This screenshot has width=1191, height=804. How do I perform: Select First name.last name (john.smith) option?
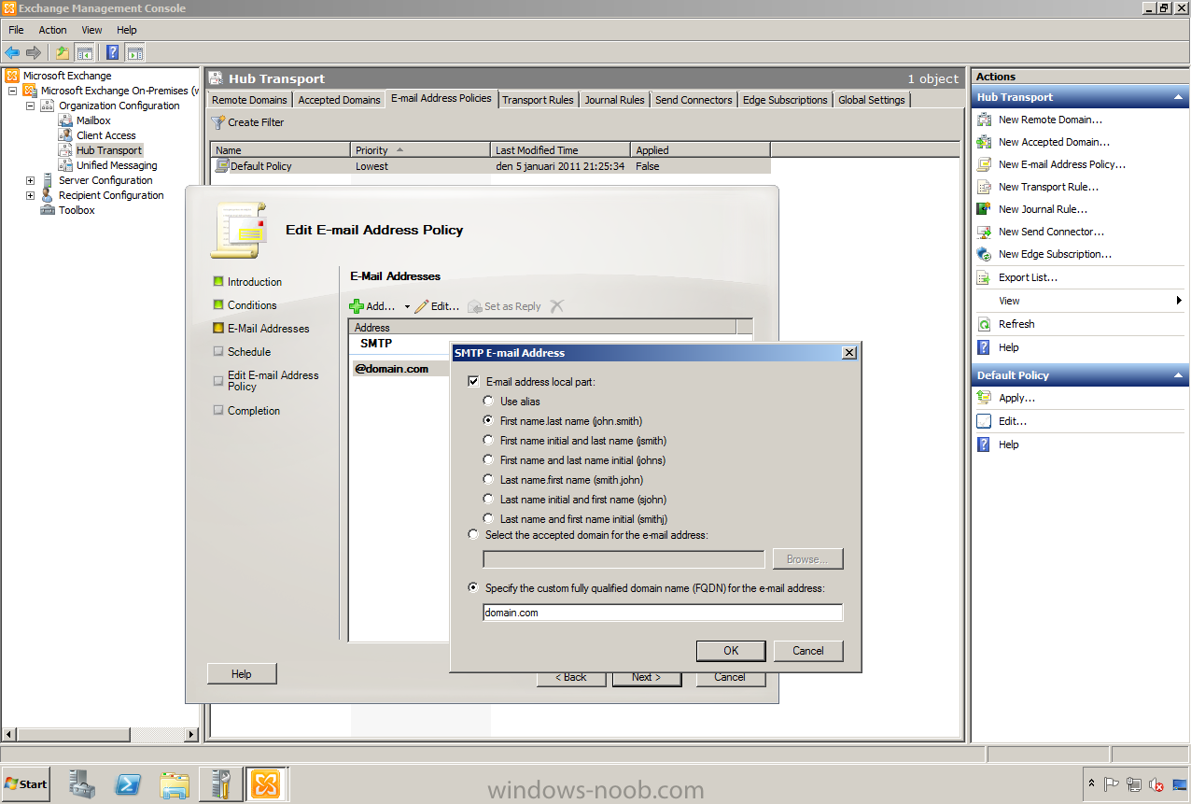pyautogui.click(x=488, y=421)
